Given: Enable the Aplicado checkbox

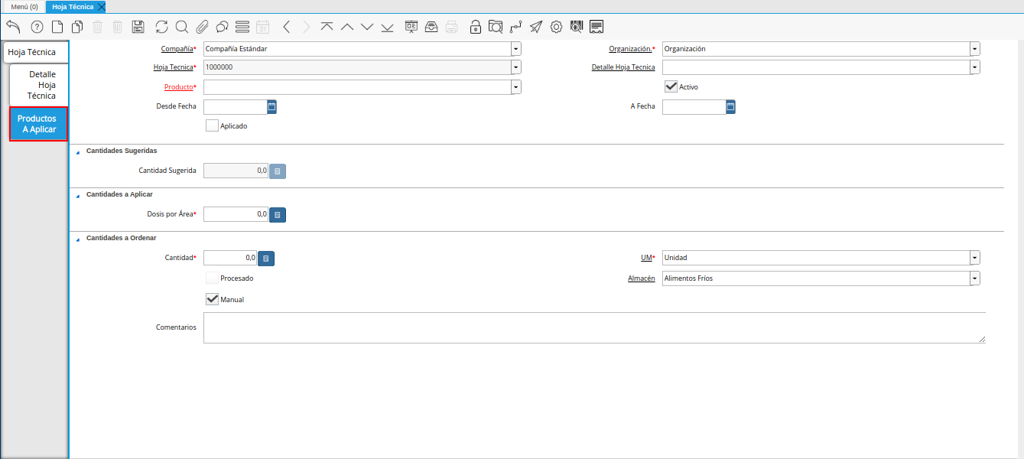Looking at the screenshot, I should pyautogui.click(x=212, y=125).
